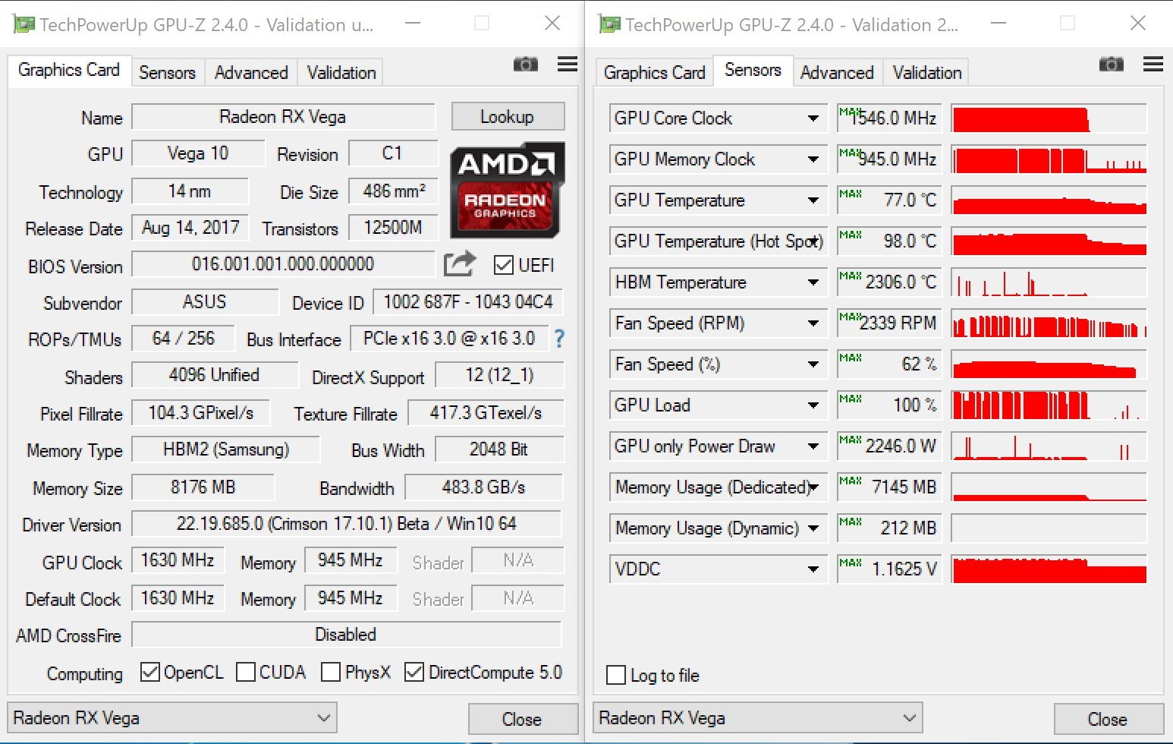Click the AMD CrossFire Disabled field

(x=347, y=635)
